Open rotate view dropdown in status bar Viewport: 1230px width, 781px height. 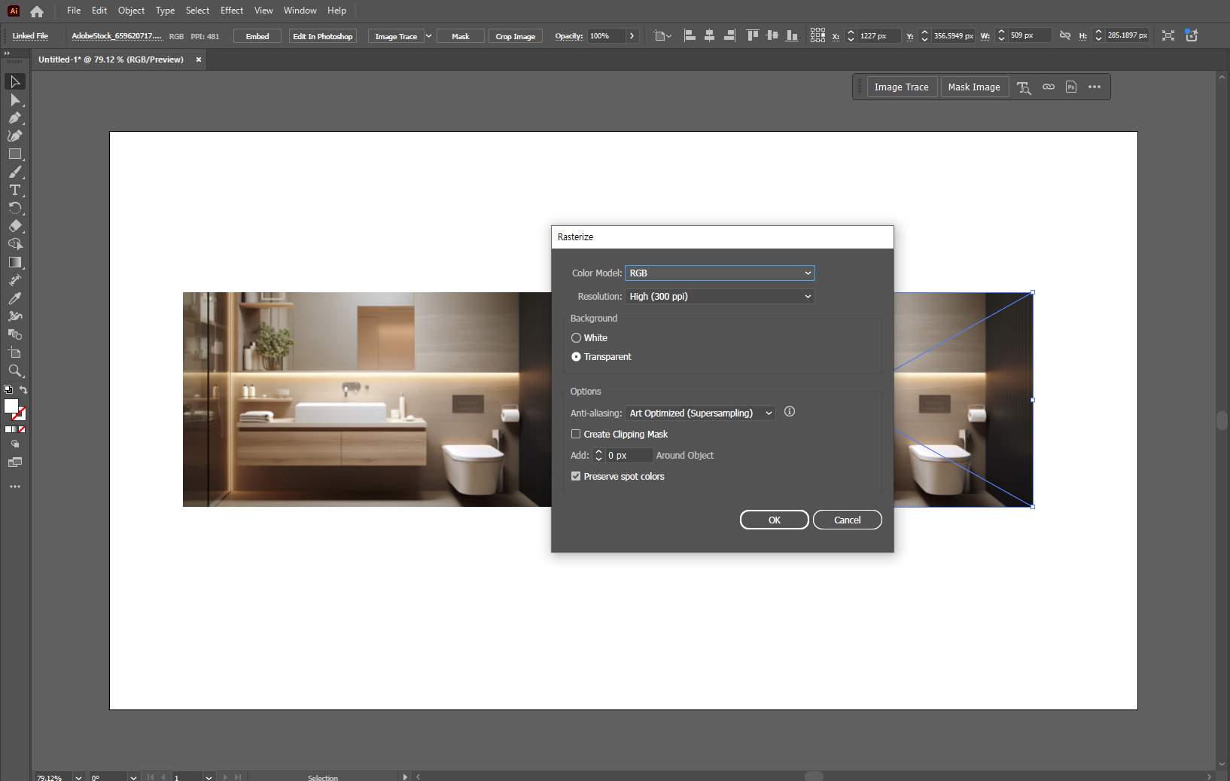tap(133, 777)
